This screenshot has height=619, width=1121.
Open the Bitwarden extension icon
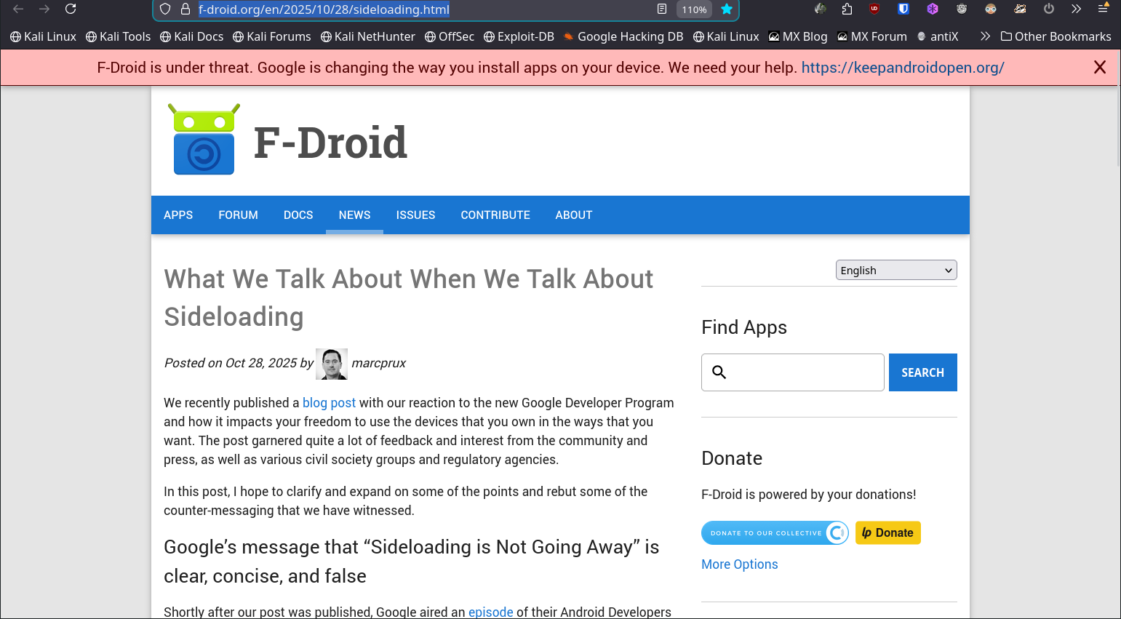903,9
